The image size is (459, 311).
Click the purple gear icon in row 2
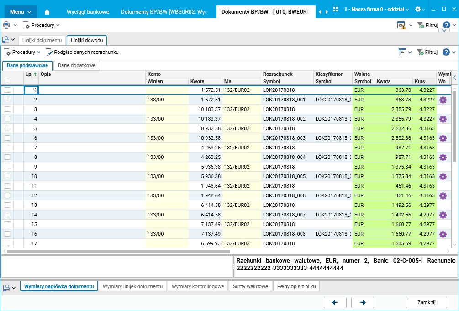(443, 100)
